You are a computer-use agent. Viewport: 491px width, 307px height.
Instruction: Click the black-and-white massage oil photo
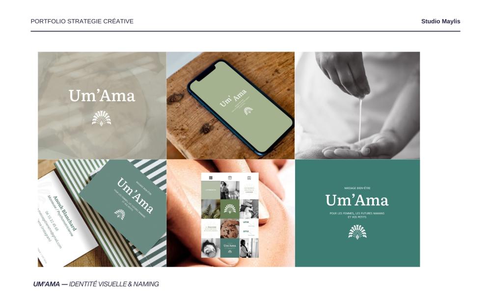[357, 105]
